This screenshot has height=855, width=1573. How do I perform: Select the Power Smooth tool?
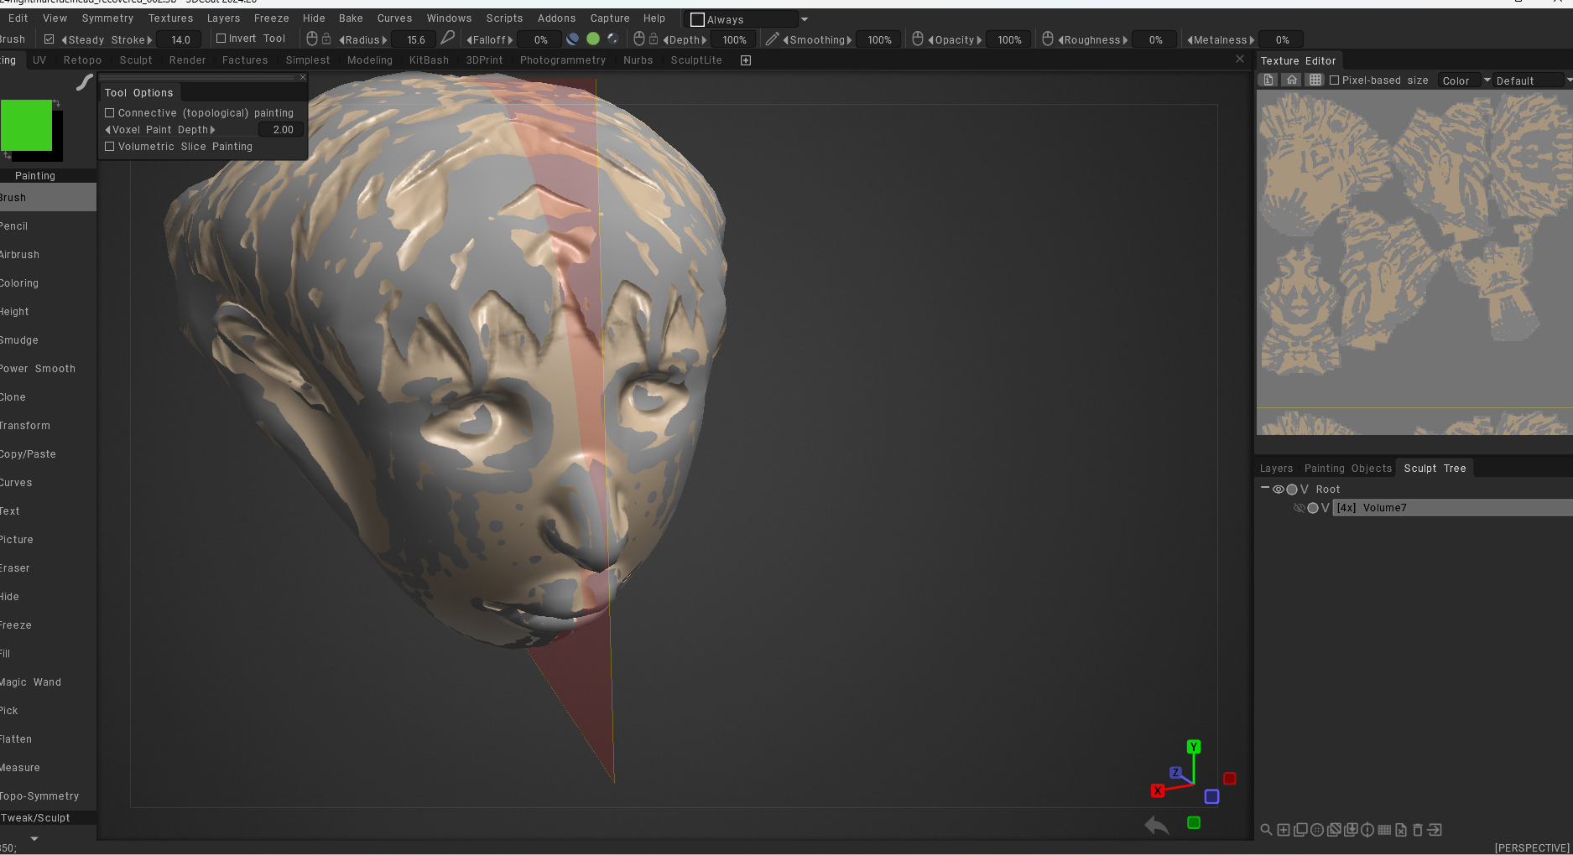(x=38, y=369)
